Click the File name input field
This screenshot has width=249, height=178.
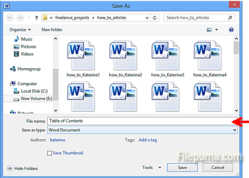coord(142,121)
